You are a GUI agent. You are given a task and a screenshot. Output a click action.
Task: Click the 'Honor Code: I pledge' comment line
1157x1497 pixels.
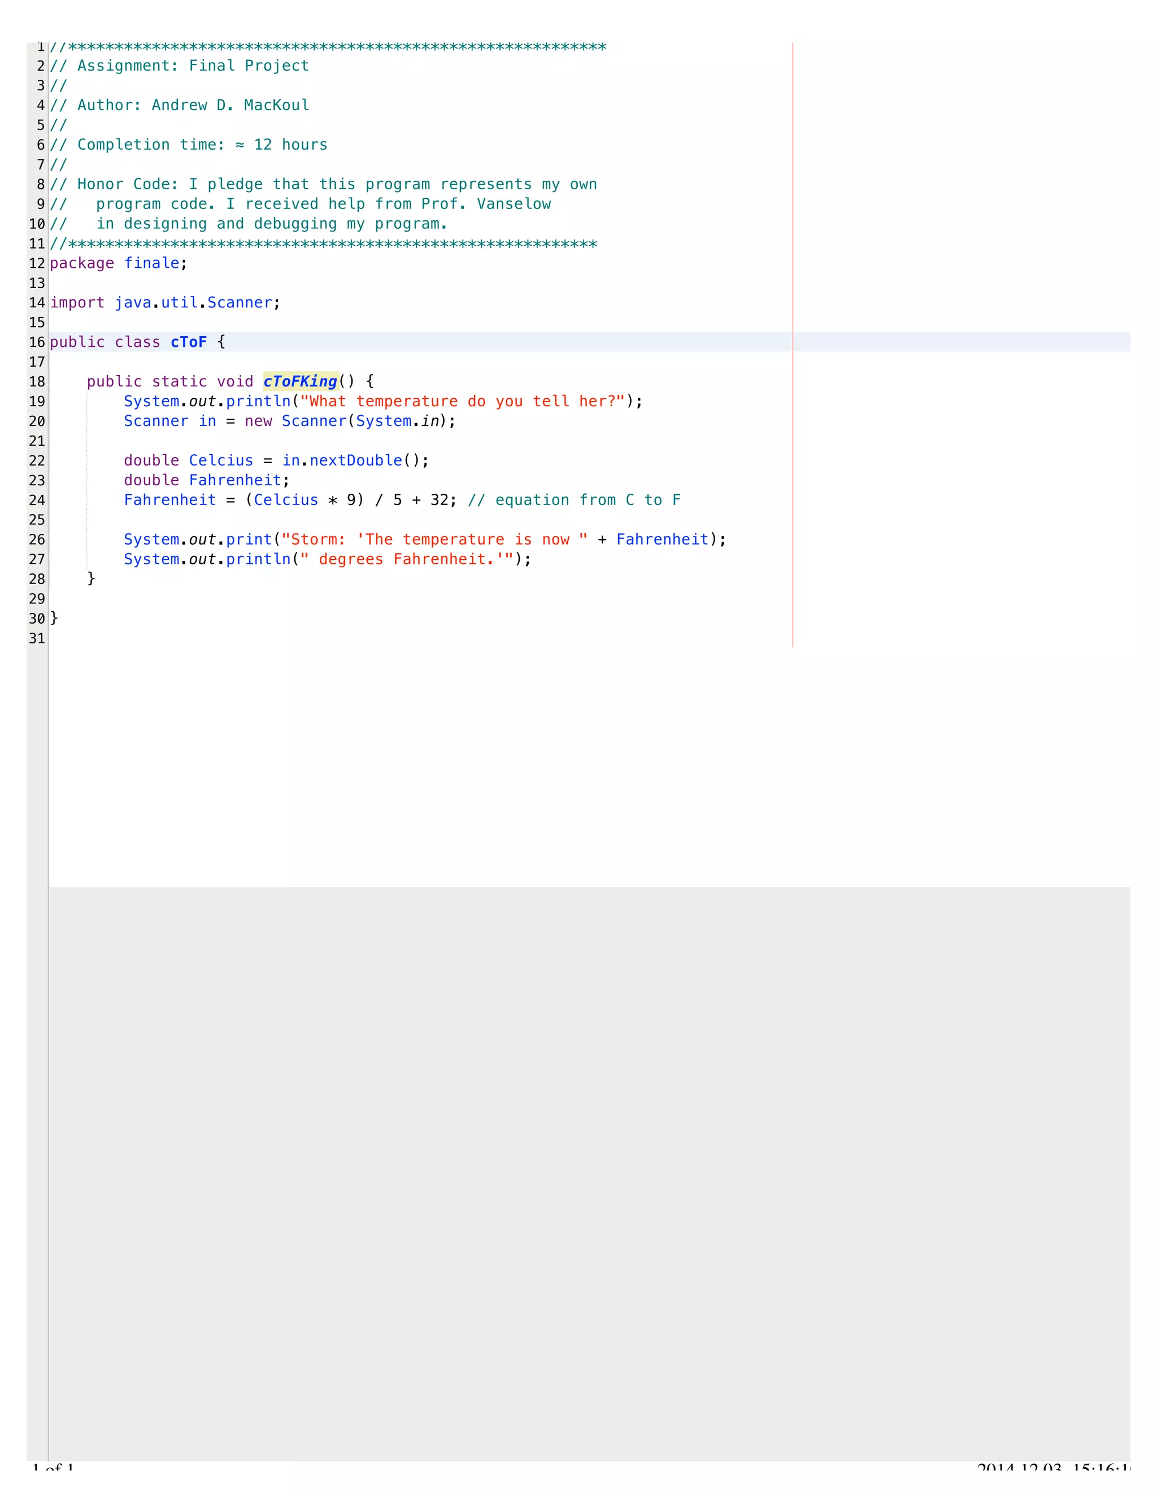tap(324, 184)
